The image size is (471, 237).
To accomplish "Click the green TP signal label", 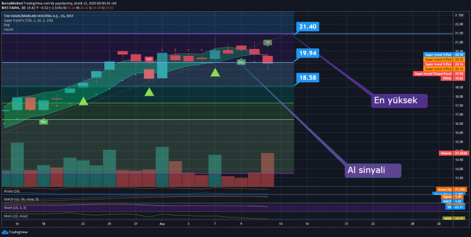I will coord(268,43).
